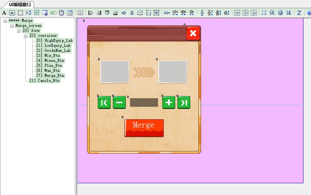This screenshot has height=195, width=311.
Task: Select the window-with-gear form tool
Action: click(45, 13)
